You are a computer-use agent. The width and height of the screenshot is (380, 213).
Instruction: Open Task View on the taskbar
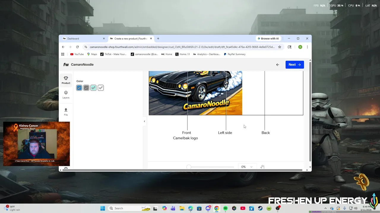pyautogui.click(x=155, y=208)
